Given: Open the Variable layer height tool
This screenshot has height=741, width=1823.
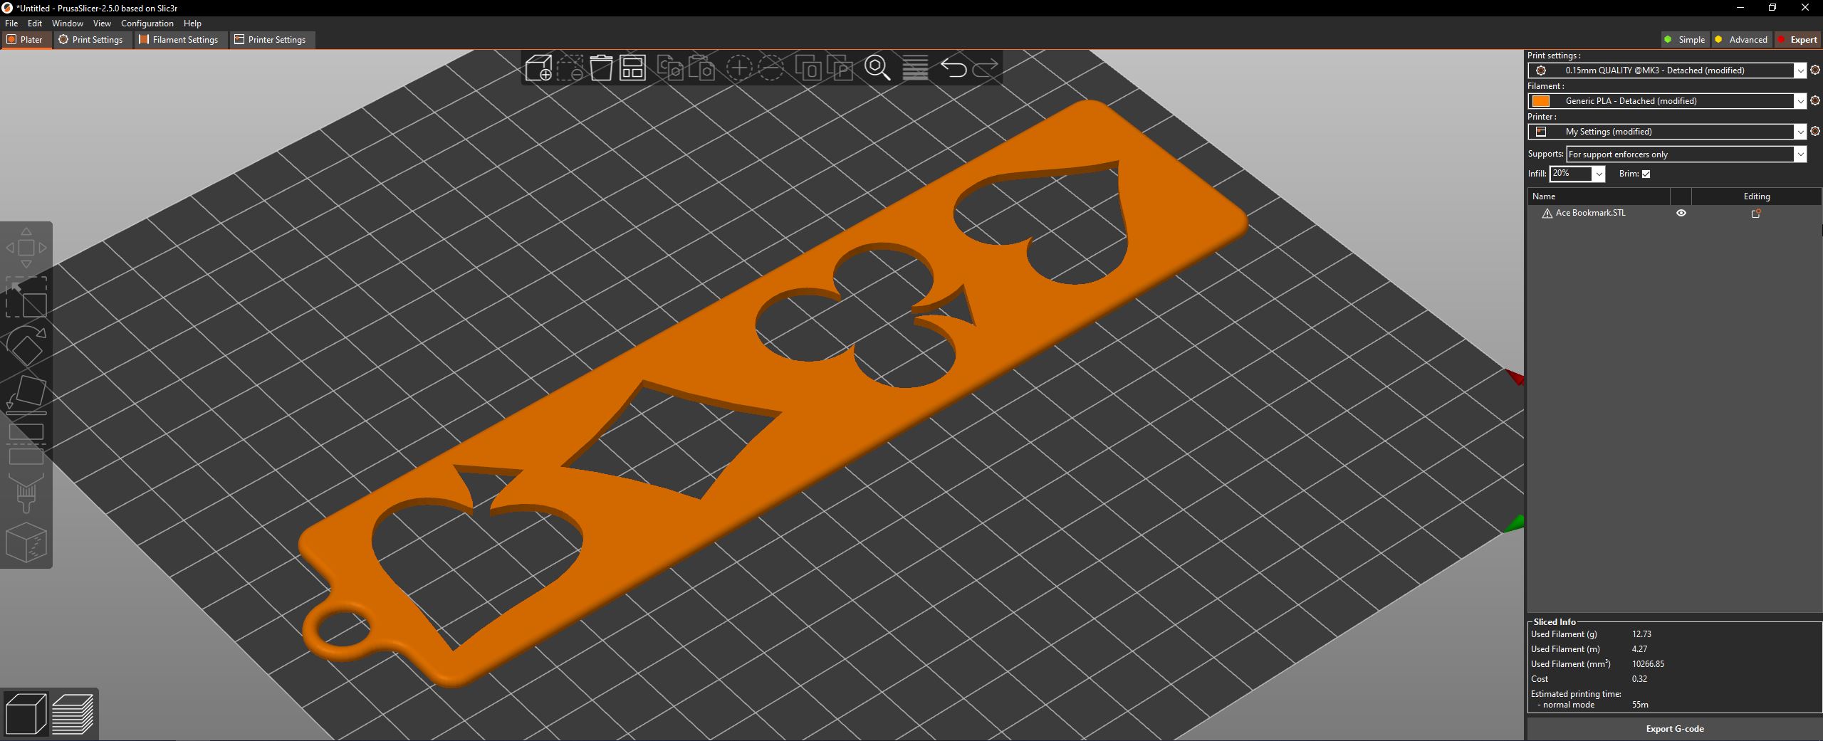Looking at the screenshot, I should 916,68.
